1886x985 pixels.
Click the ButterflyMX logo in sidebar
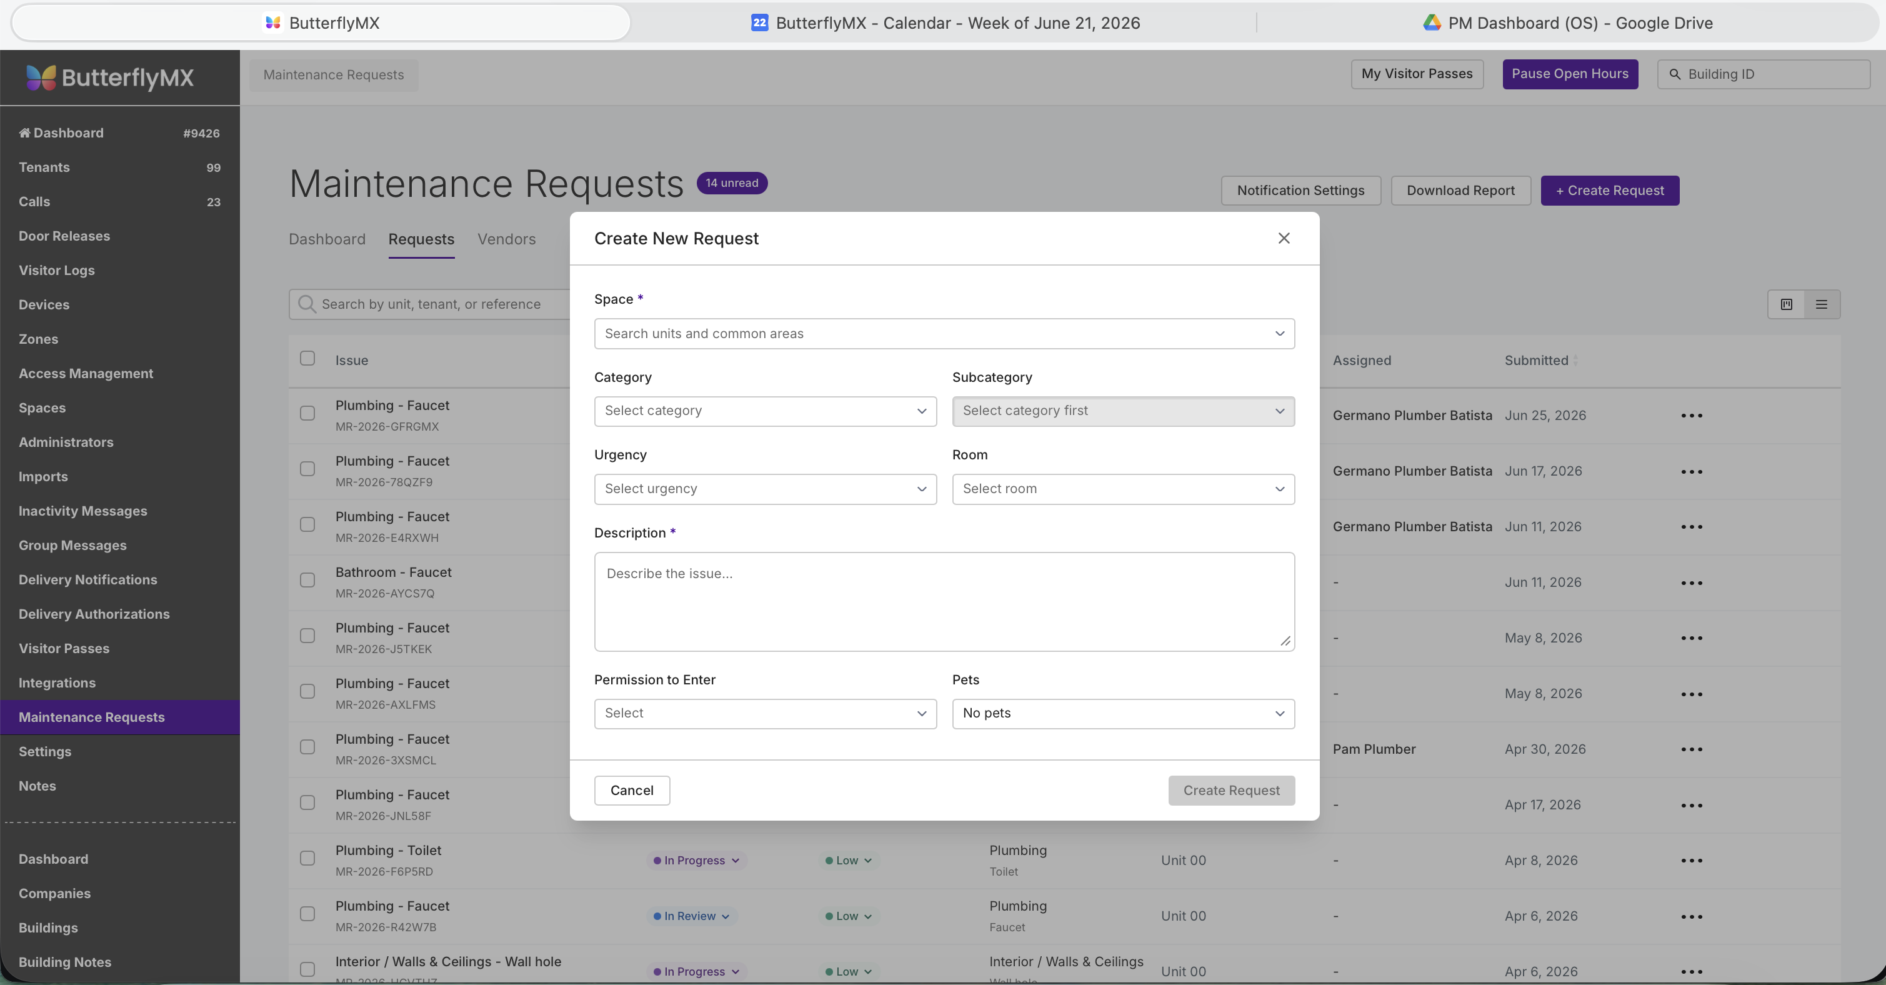[110, 77]
